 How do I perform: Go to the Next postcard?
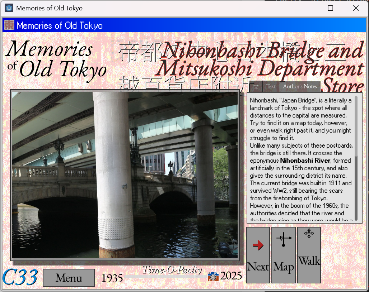[x=258, y=255]
